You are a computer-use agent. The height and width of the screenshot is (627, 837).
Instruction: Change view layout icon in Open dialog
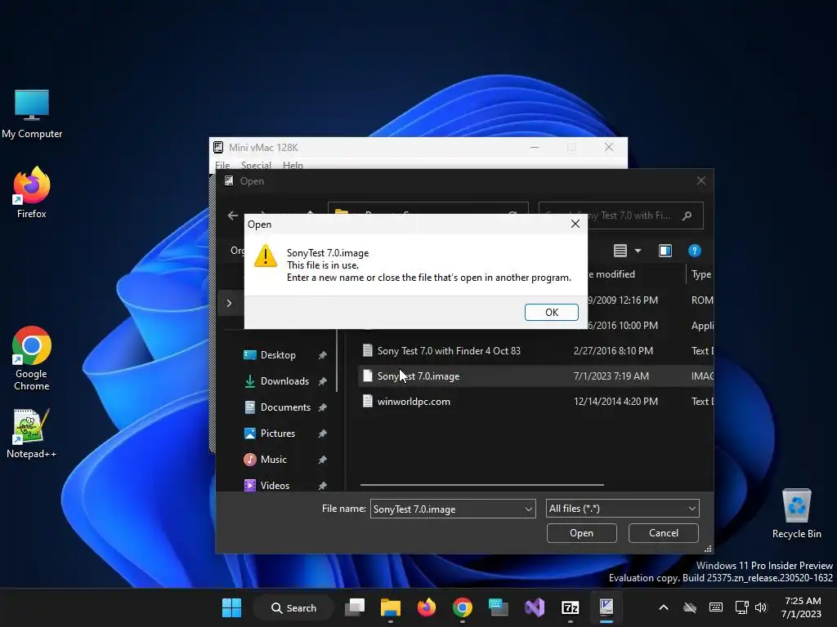coord(620,251)
